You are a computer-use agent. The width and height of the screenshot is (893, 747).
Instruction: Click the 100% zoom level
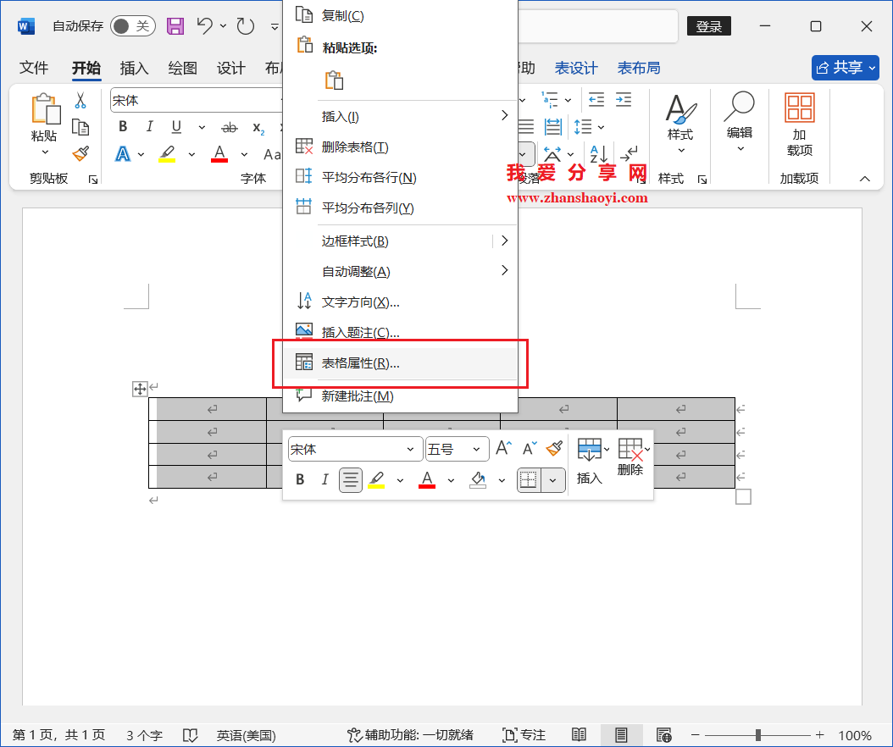click(x=855, y=735)
